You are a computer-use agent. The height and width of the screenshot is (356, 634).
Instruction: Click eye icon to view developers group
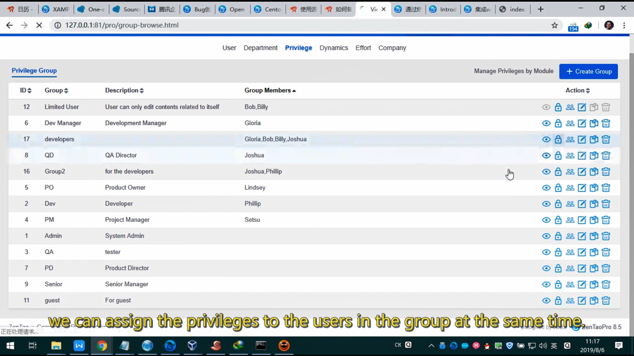[546, 139]
